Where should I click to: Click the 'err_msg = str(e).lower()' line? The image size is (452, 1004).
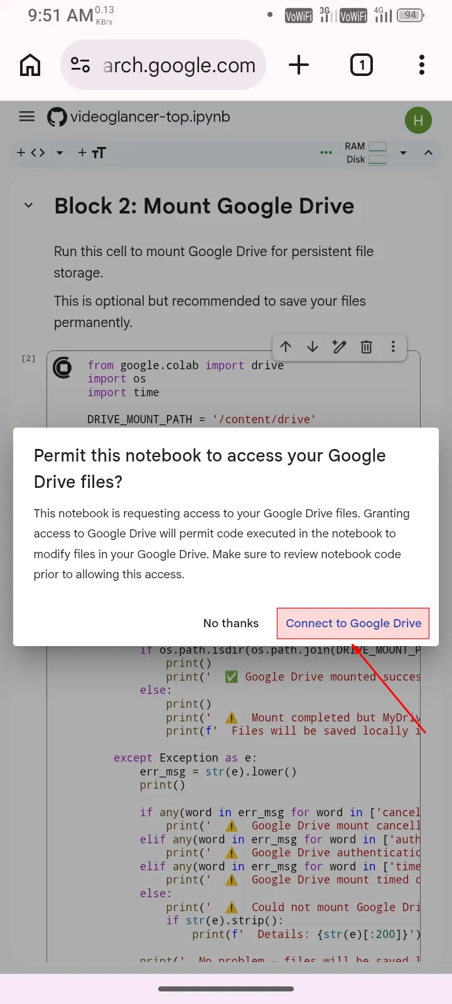[218, 772]
